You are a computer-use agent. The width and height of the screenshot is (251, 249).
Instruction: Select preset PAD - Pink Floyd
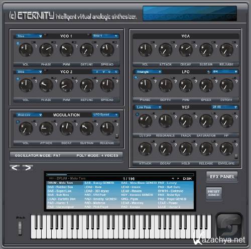pyautogui.click(x=96, y=207)
